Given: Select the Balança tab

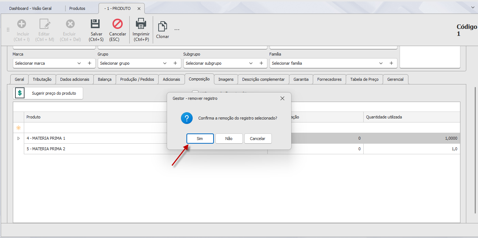Looking at the screenshot, I should click(x=105, y=79).
